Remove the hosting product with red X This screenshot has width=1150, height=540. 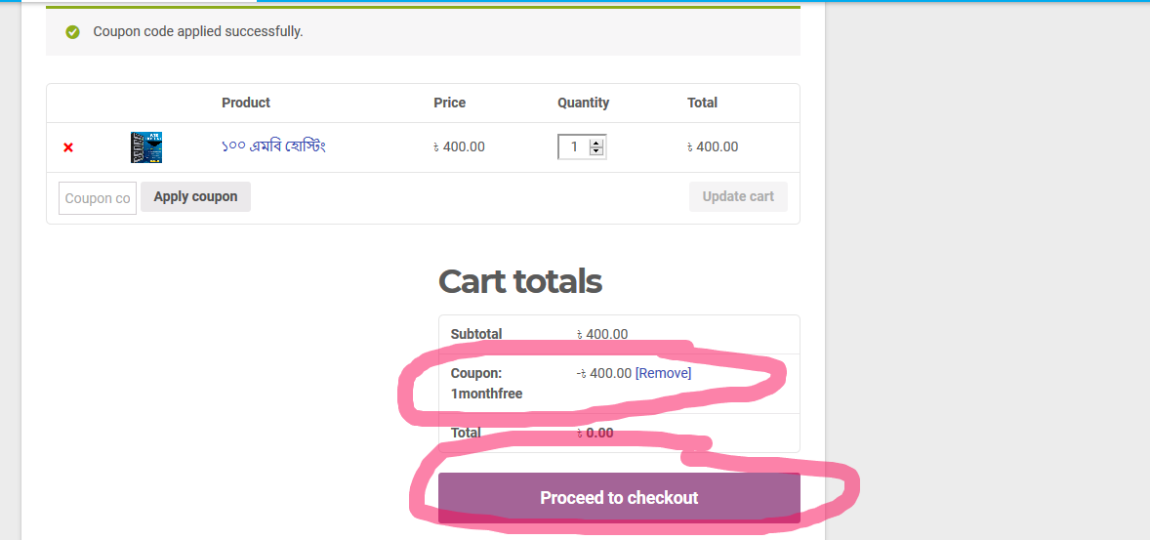point(68,147)
